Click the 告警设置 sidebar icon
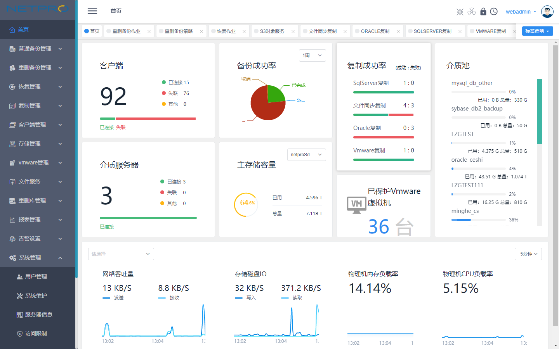 [x=12, y=238]
